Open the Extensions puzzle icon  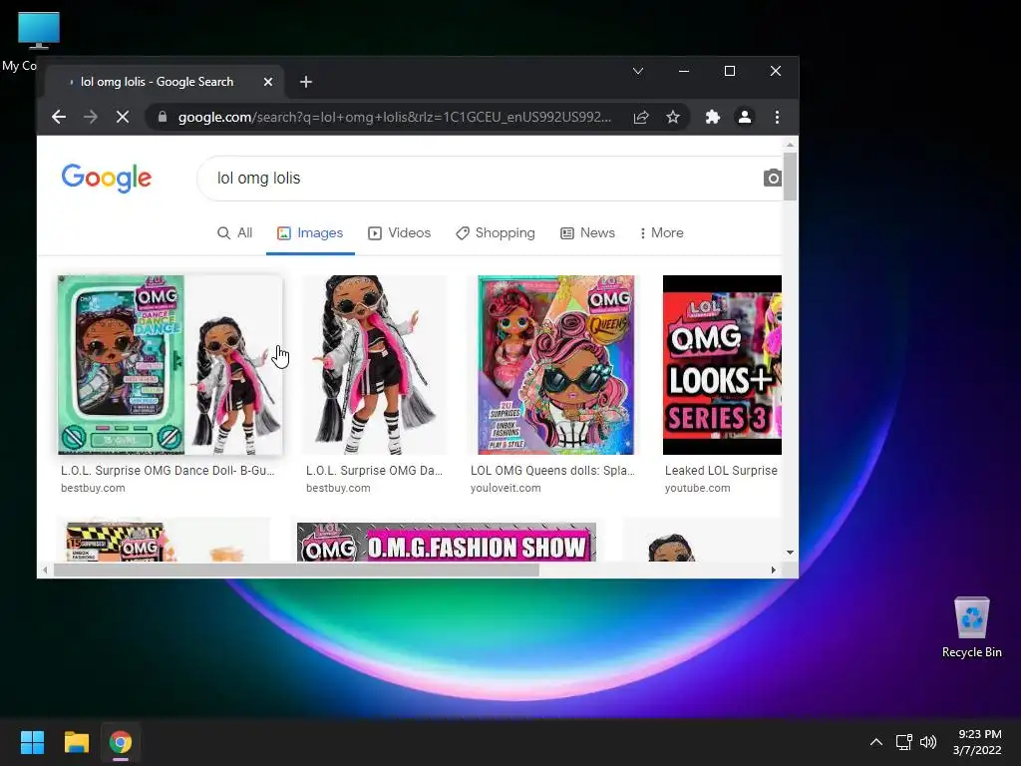[x=712, y=118]
